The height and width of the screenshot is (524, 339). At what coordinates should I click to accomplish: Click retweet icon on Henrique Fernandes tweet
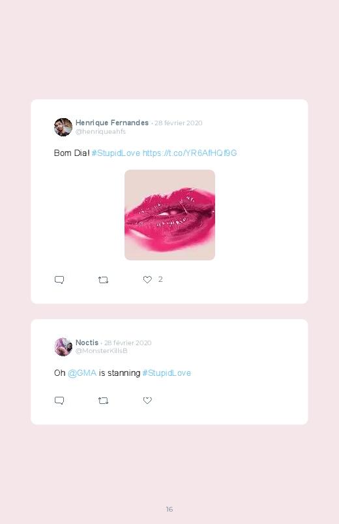pyautogui.click(x=103, y=280)
